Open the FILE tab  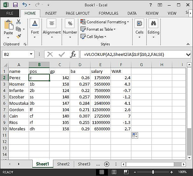(10, 13)
